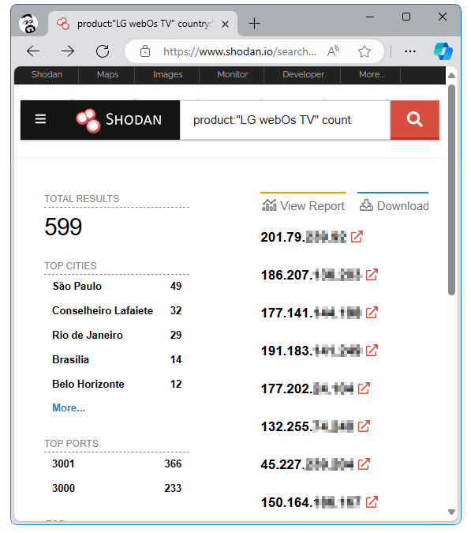This screenshot has height=533, width=471.
Task: Open host 177.141 result
Action: tap(311, 313)
